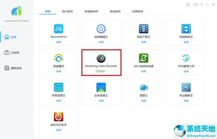Install 定时关机助手 with its 安装 button

[x=59, y=130]
